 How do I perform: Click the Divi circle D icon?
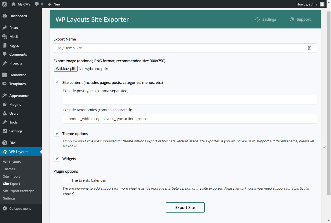(5, 143)
